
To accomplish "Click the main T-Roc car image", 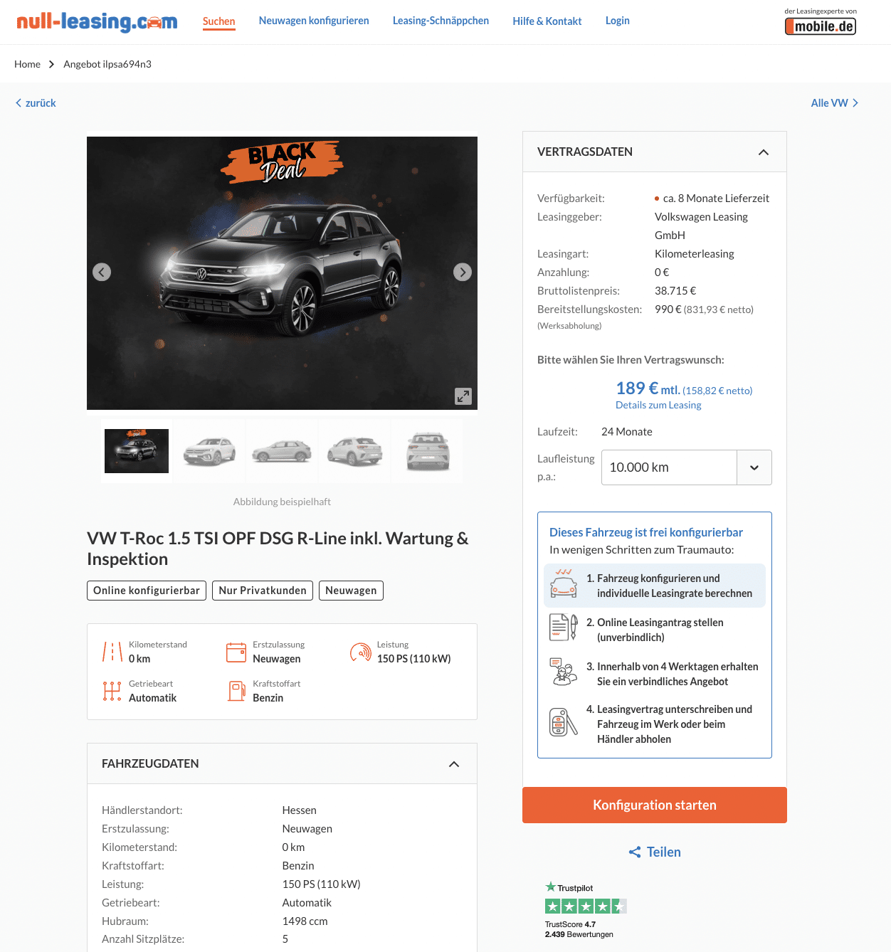I will coord(282,273).
